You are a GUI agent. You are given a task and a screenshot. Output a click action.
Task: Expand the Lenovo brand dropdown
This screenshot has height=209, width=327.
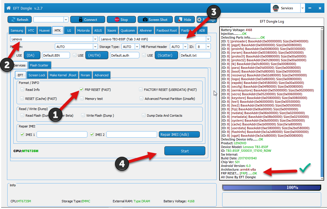pos(95,39)
